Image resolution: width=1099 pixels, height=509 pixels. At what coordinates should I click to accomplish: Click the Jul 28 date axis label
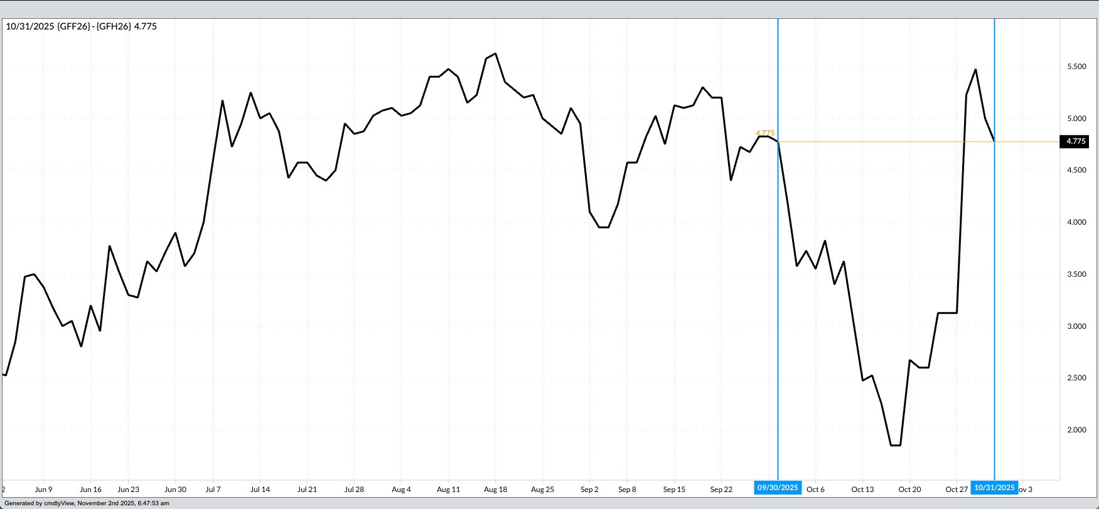pyautogui.click(x=354, y=490)
